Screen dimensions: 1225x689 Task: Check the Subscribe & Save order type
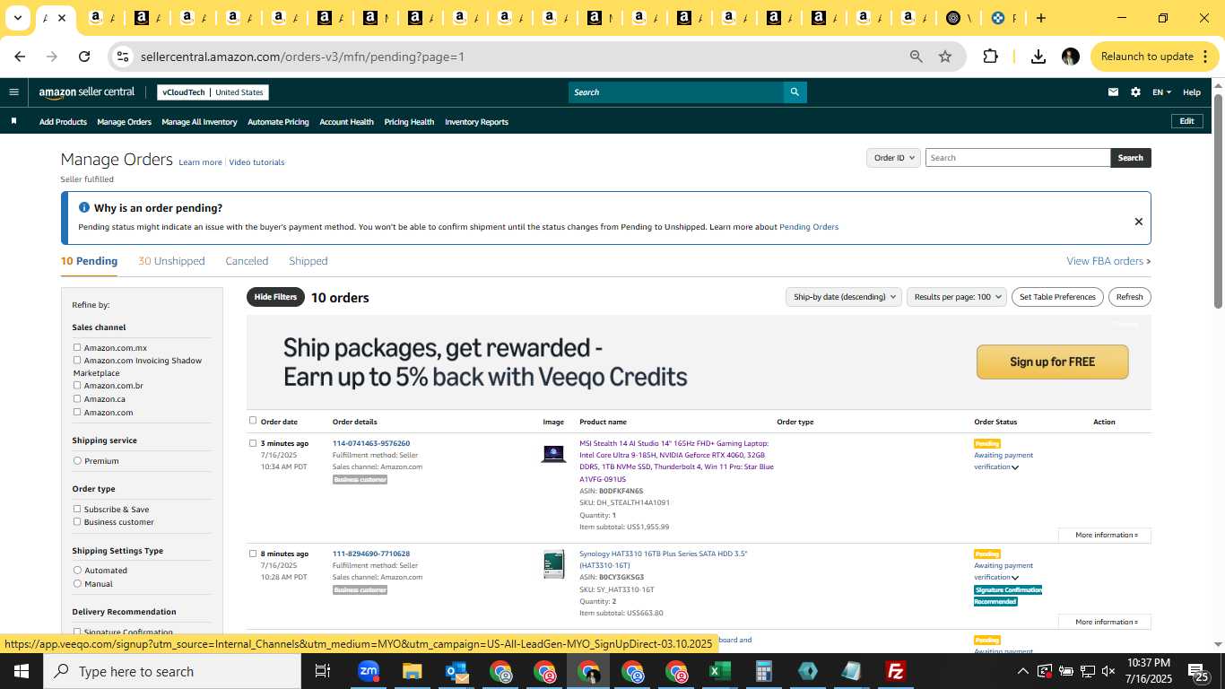pos(77,509)
